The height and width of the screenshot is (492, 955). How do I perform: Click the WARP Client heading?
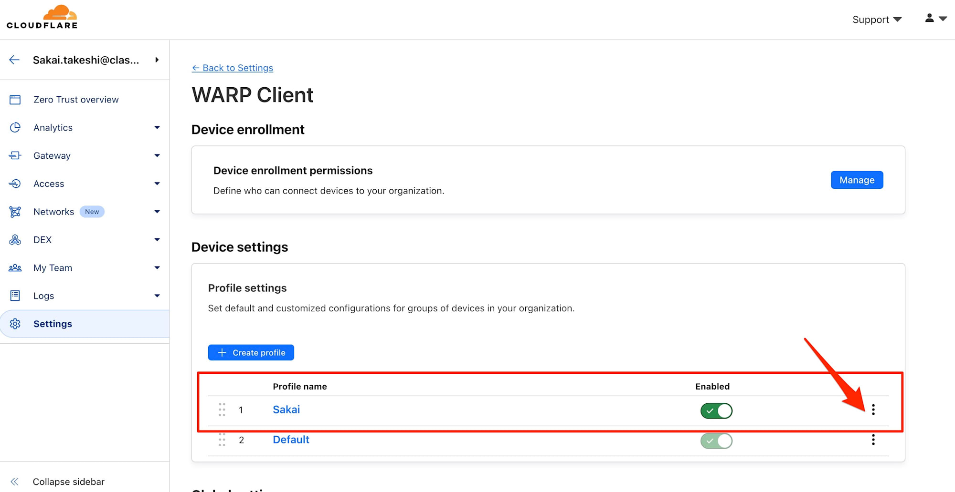pyautogui.click(x=253, y=95)
